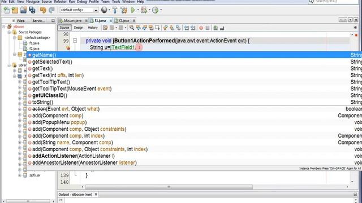Click the Profile Project clock icon
This screenshot has width=362, height=203.
pyautogui.click(x=155, y=10)
